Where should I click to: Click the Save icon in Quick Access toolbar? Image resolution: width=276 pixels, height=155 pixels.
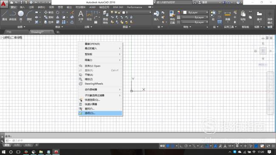point(22,2)
